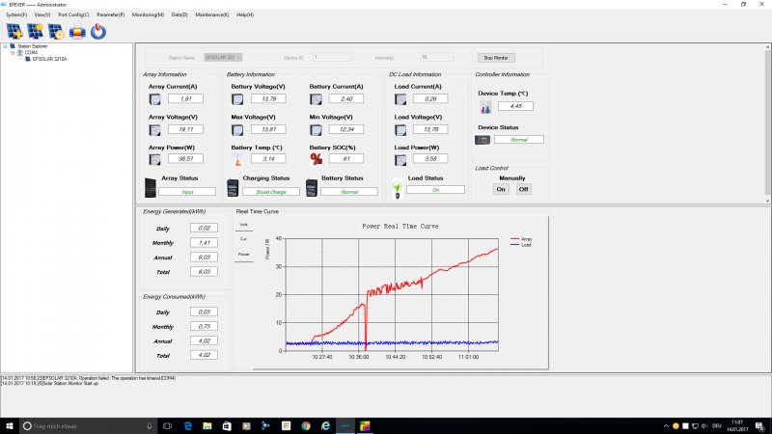Open the Help(H) menu
772x434 pixels.
click(x=245, y=14)
